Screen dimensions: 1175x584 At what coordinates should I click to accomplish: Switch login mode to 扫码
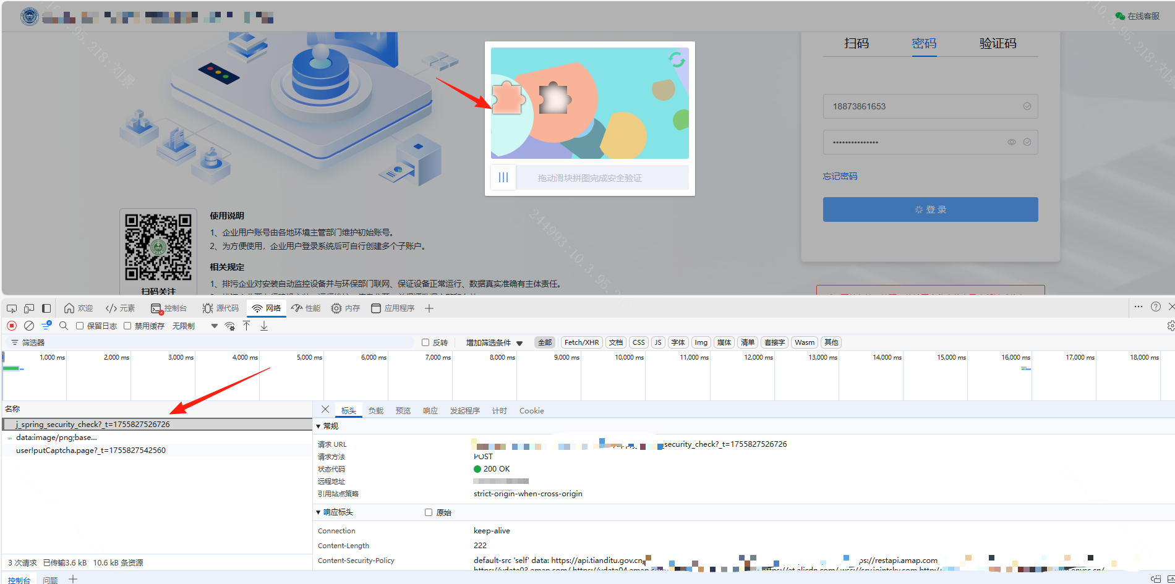pos(857,43)
